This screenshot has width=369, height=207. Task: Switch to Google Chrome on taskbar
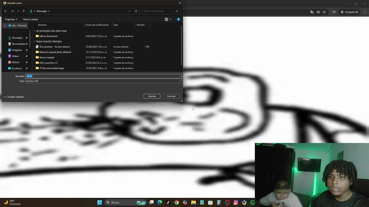176,202
